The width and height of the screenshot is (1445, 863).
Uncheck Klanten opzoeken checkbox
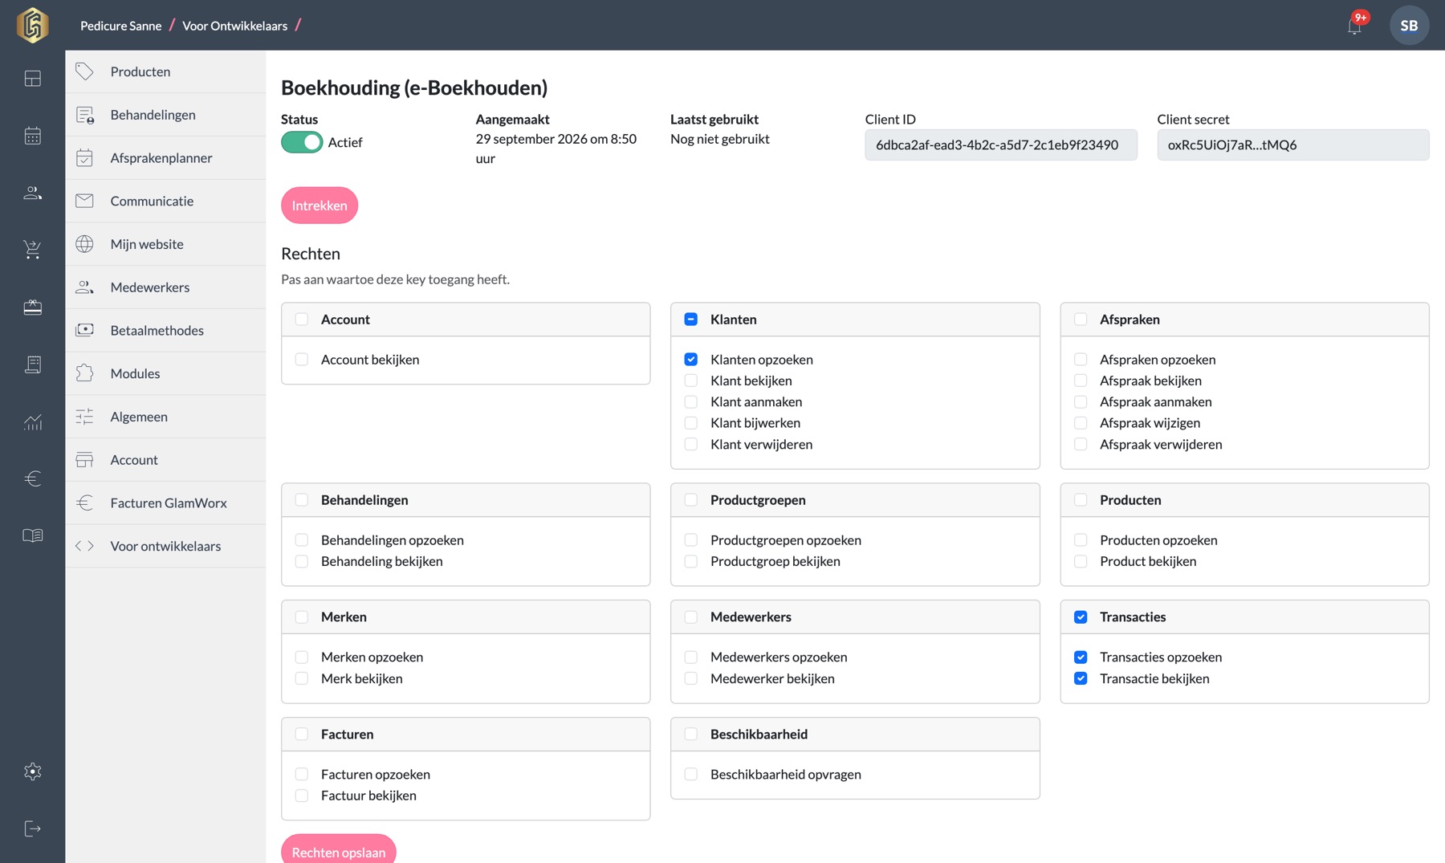coord(691,360)
